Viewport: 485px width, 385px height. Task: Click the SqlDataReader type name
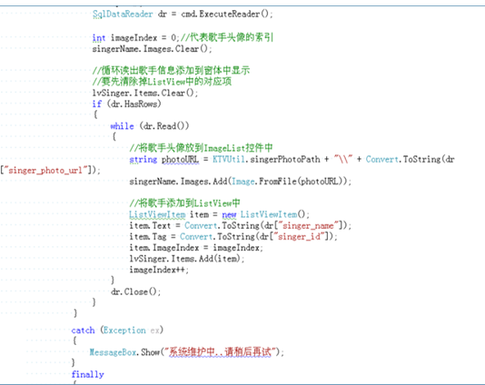click(123, 15)
